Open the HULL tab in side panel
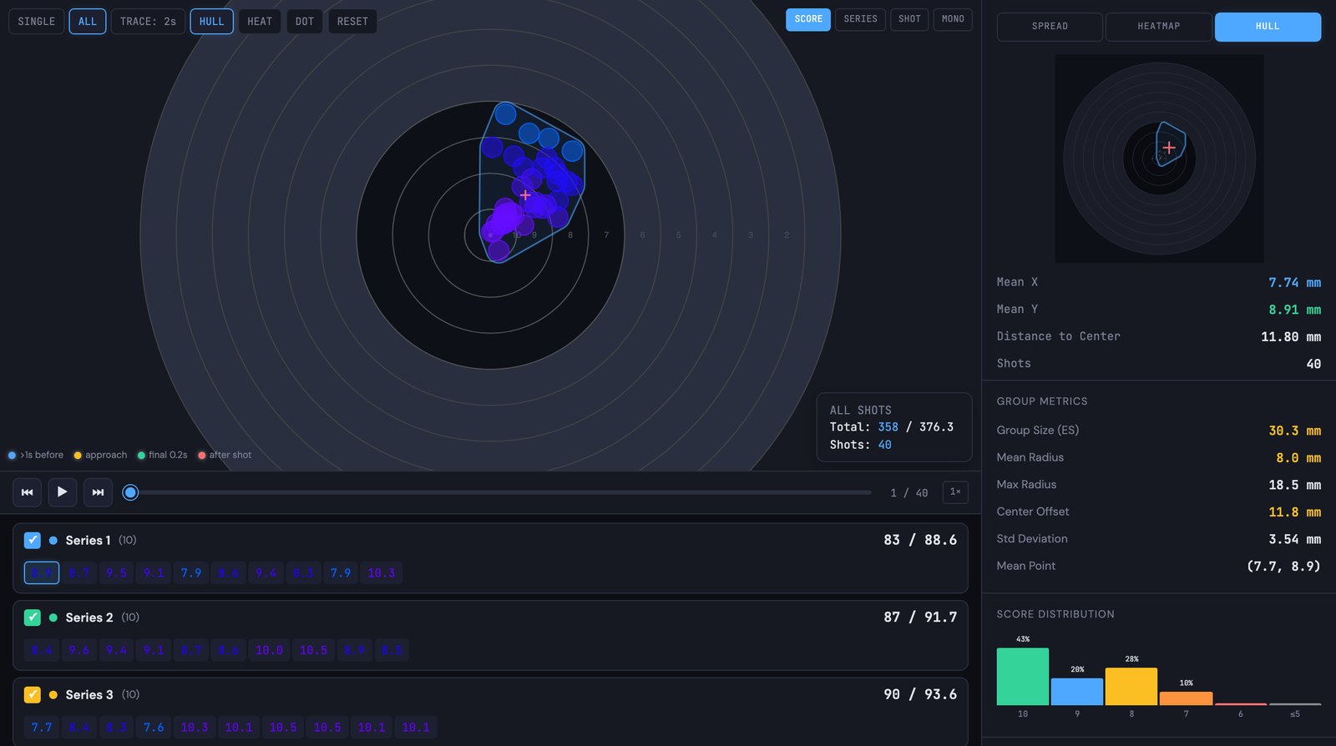 pyautogui.click(x=1268, y=27)
